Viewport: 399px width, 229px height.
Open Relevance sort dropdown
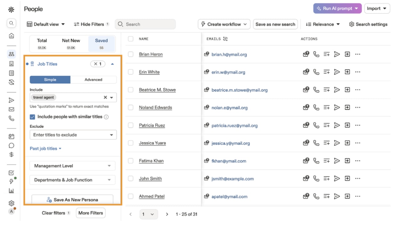point(323,24)
